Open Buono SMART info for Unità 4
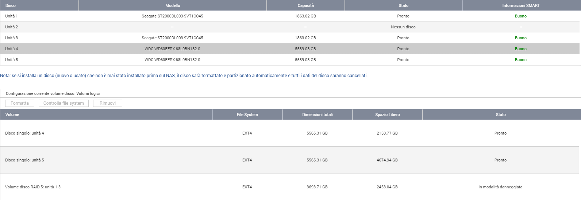Screen dimensions: 581x200 point(520,49)
